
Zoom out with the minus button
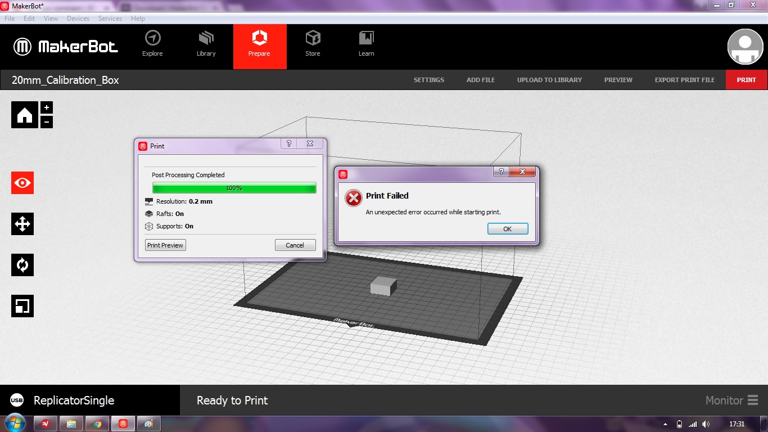[x=47, y=121]
